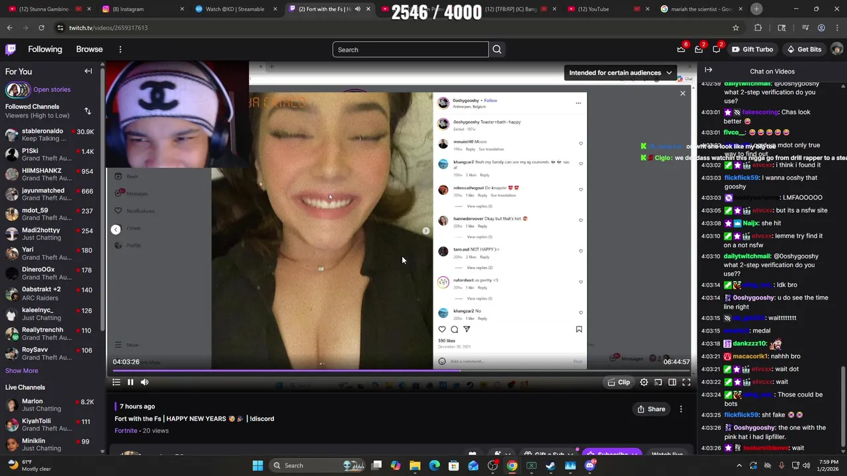This screenshot has height=476, width=847.
Task: Open stableronaldo channel in sidebar
Action: [50, 135]
